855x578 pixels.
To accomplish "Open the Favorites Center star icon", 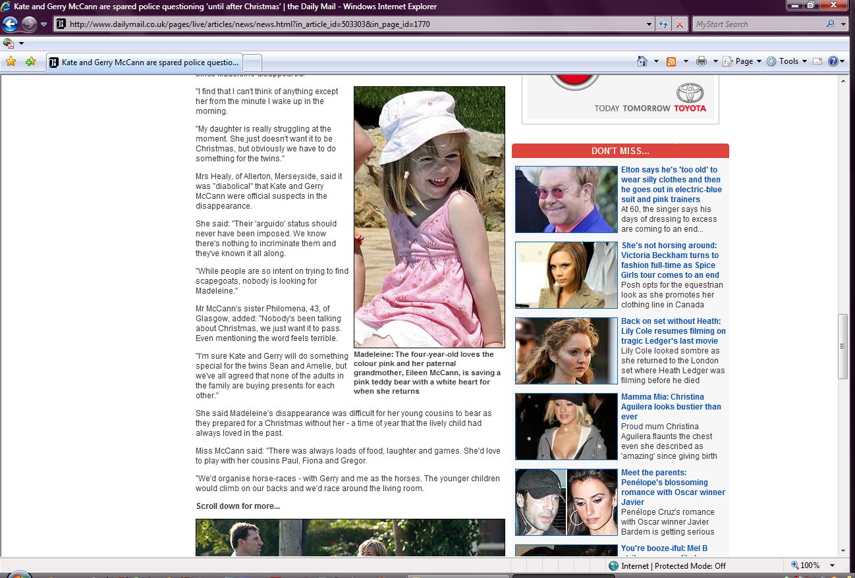I will point(11,61).
